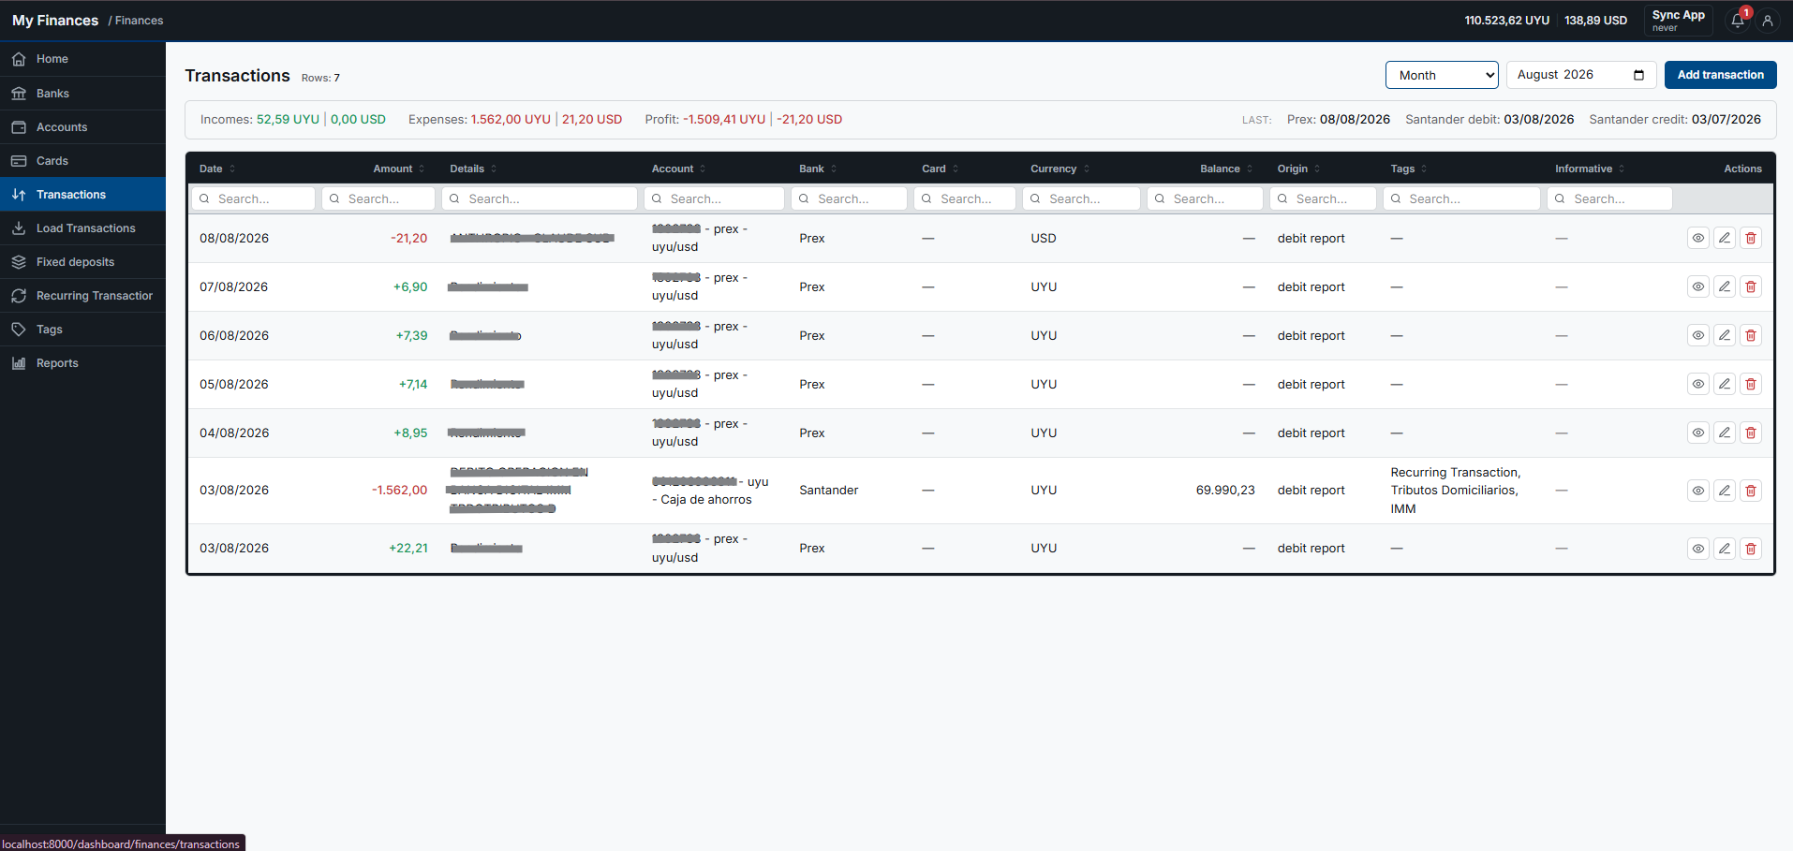Edit the 06/08/2026 transaction
This screenshot has width=1793, height=851.
(x=1725, y=335)
